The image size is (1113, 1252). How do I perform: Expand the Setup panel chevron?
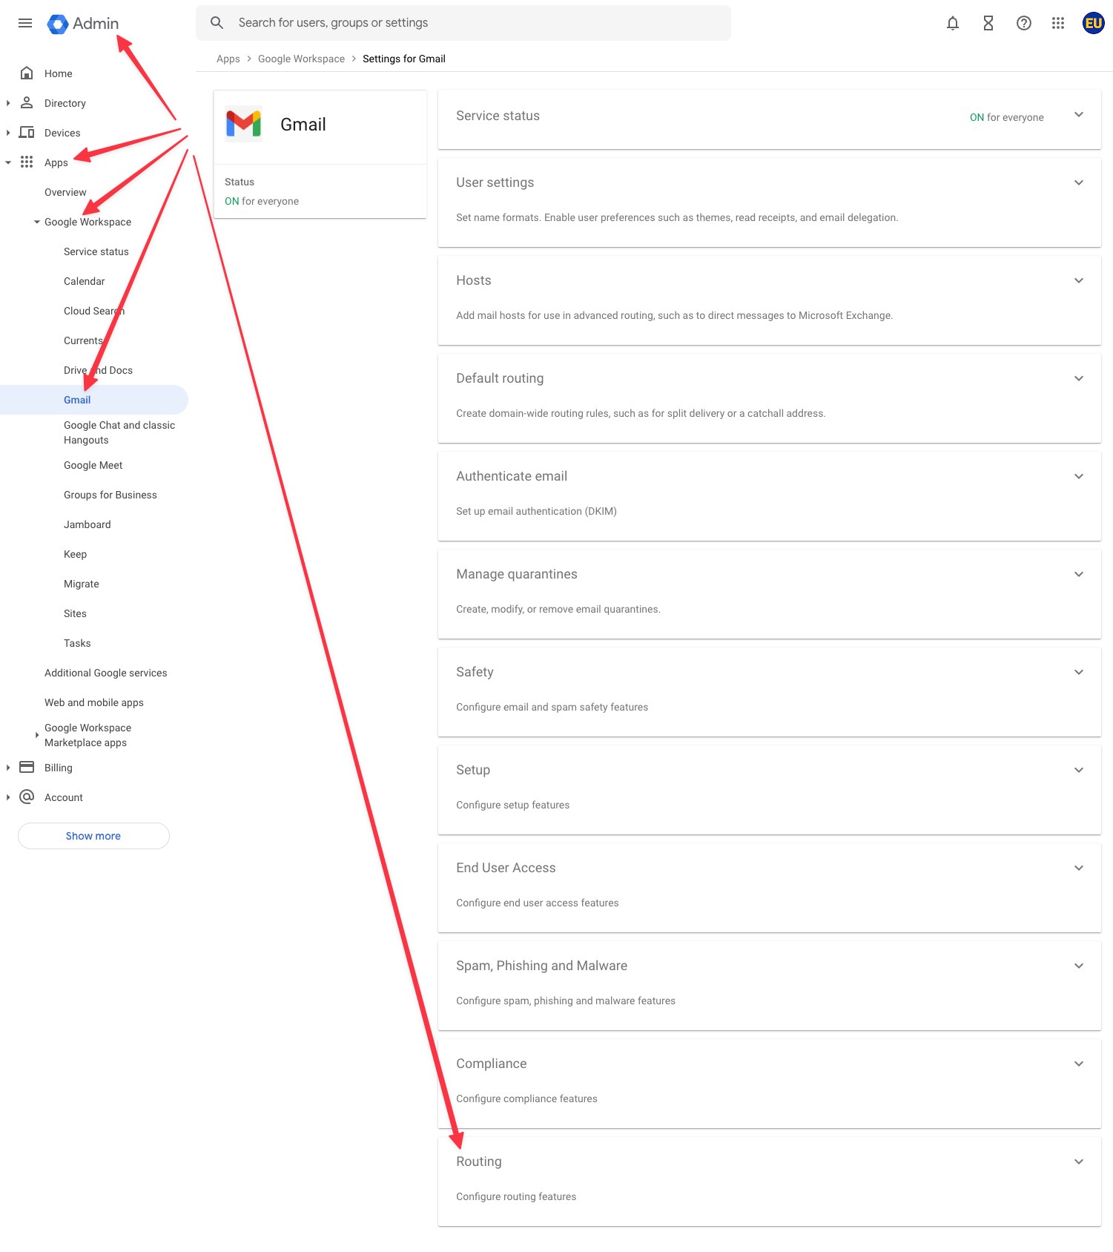1079,770
